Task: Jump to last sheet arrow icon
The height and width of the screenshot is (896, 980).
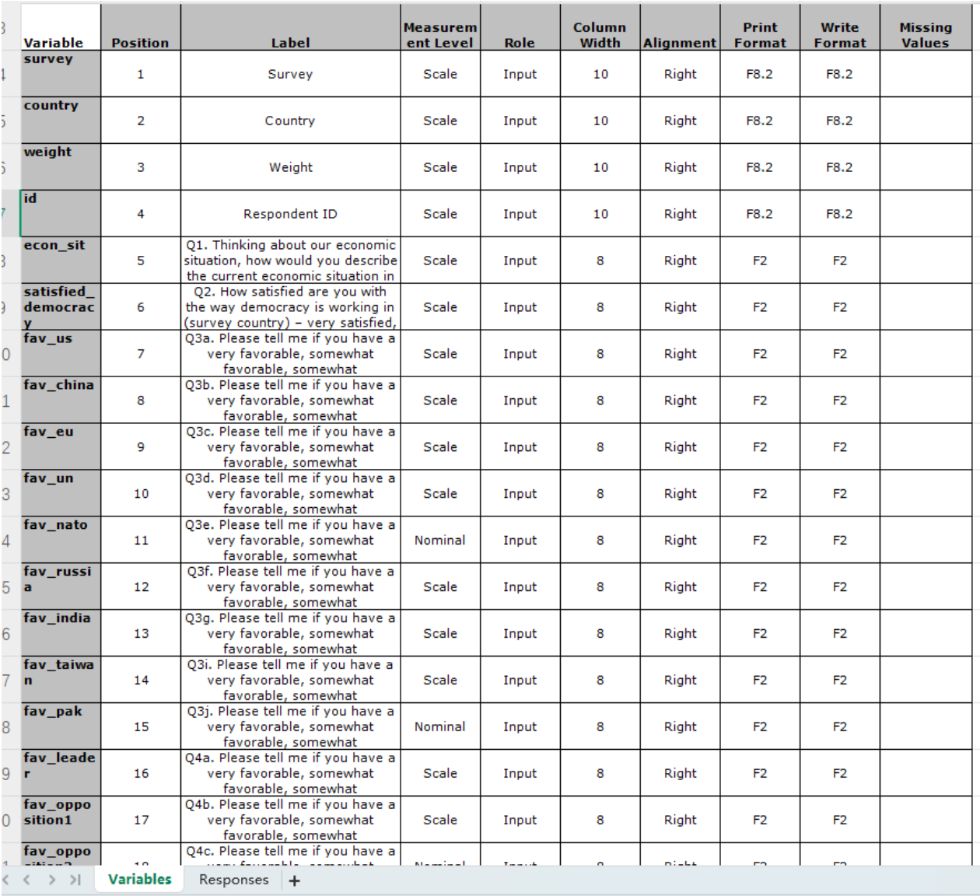Action: [x=75, y=880]
